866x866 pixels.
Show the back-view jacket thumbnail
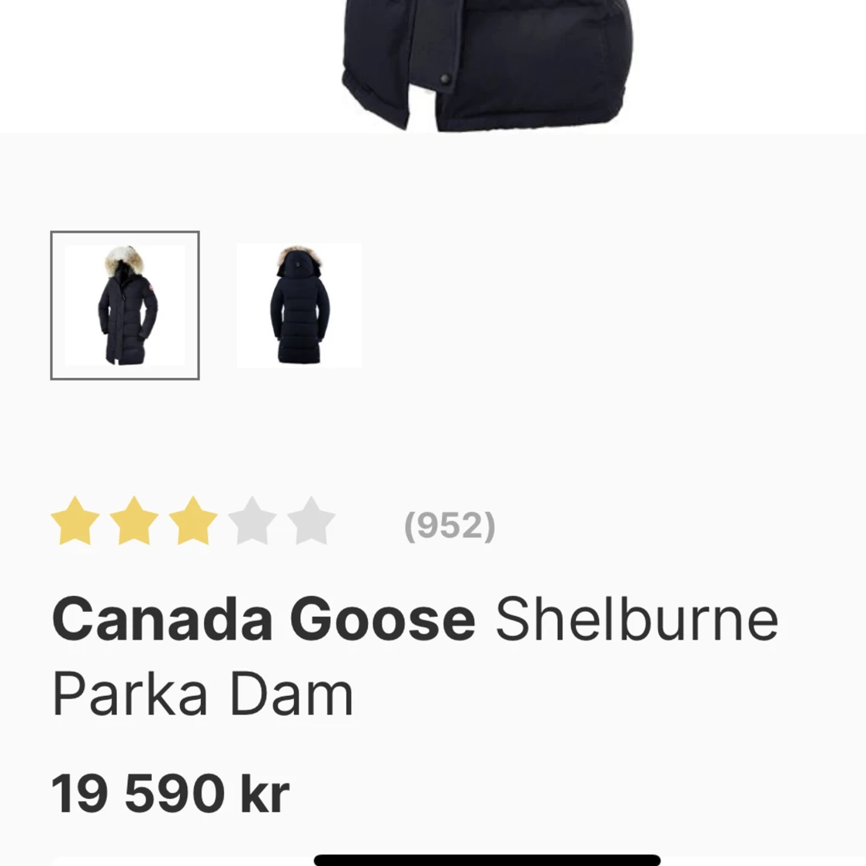coord(299,306)
